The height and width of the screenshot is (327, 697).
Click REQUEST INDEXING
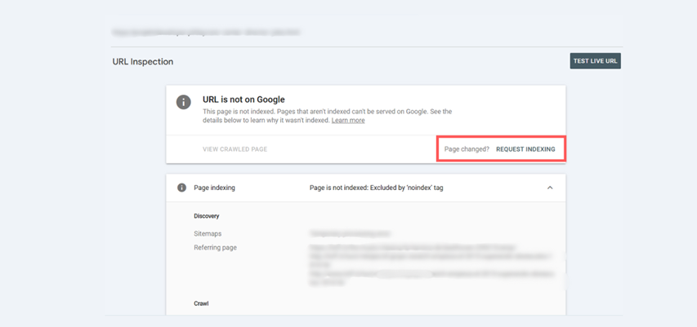525,149
